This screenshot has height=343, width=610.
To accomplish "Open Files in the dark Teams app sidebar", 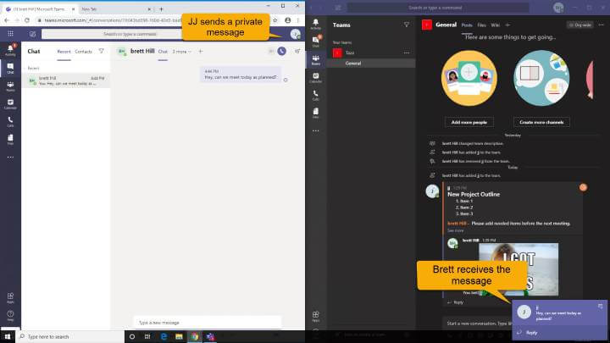I will (315, 113).
